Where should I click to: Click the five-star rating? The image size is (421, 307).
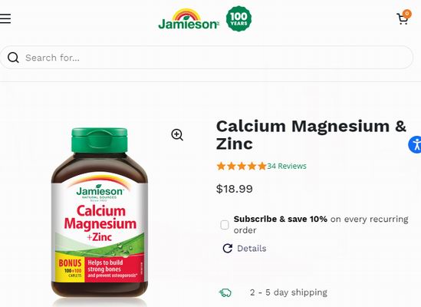point(242,166)
